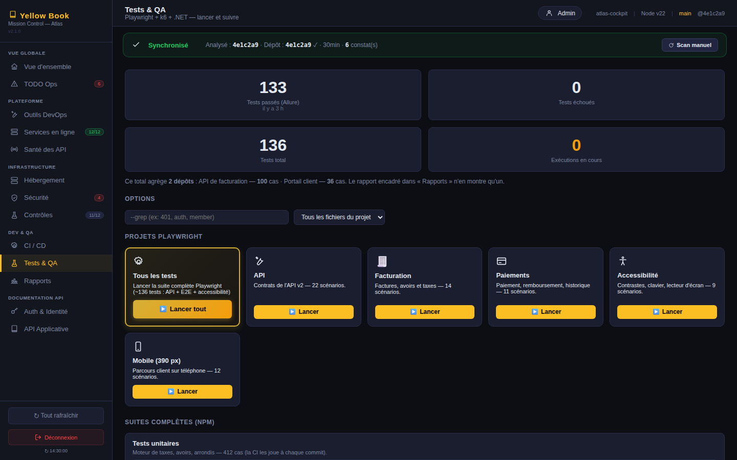
Task: Open Services en ligne menu item
Action: (x=56, y=132)
